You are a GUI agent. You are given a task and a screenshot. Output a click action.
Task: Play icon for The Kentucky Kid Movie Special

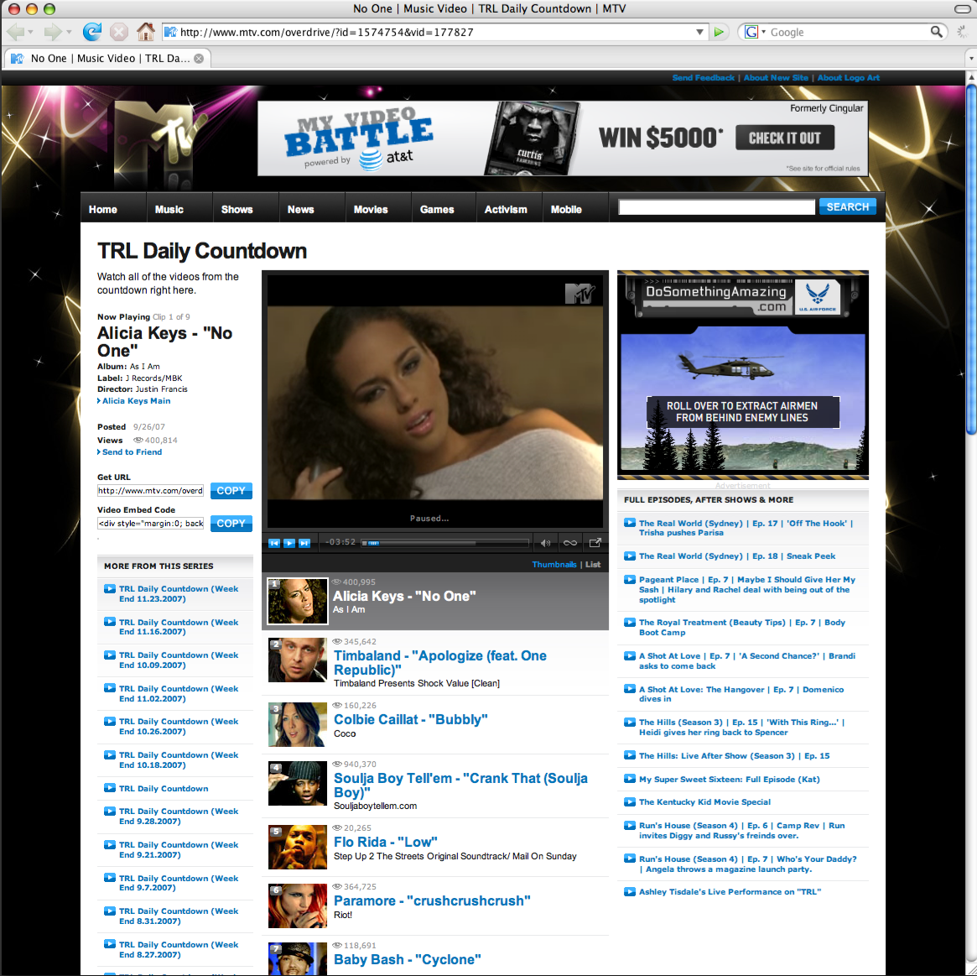coord(630,801)
